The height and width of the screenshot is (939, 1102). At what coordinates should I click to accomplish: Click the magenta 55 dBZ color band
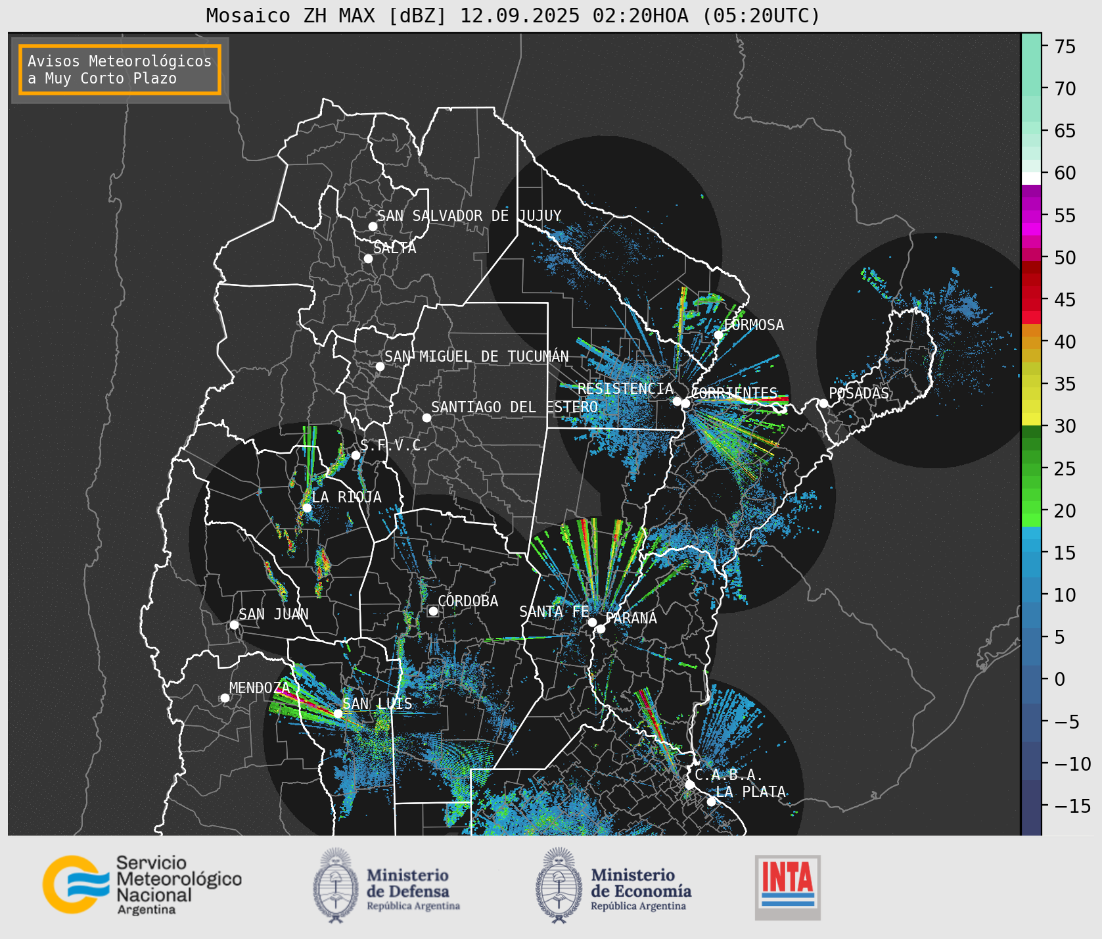tap(1031, 216)
